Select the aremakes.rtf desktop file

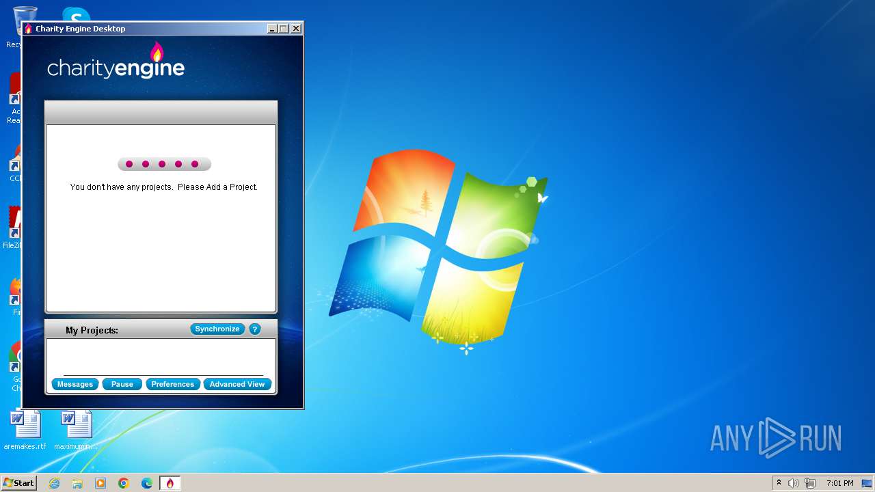click(x=25, y=430)
